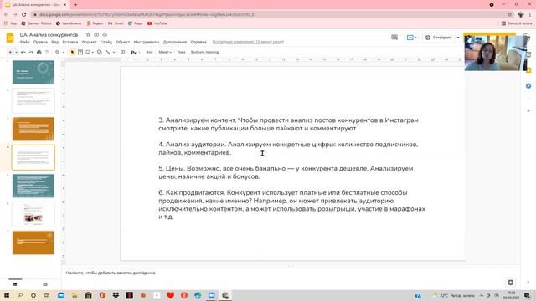Click the speaker notes field
536x301 pixels.
[291, 273]
